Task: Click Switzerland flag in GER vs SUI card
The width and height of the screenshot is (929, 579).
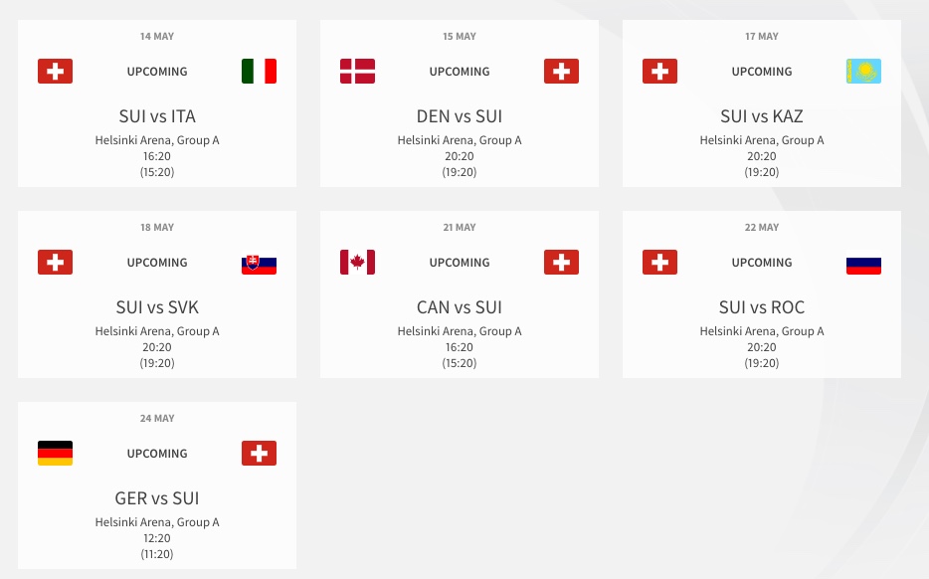Action: click(x=259, y=454)
